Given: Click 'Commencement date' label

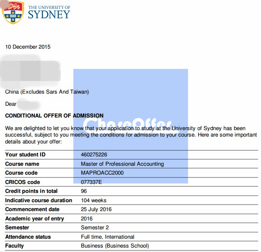Looking at the screenshot, I should (x=32, y=209).
